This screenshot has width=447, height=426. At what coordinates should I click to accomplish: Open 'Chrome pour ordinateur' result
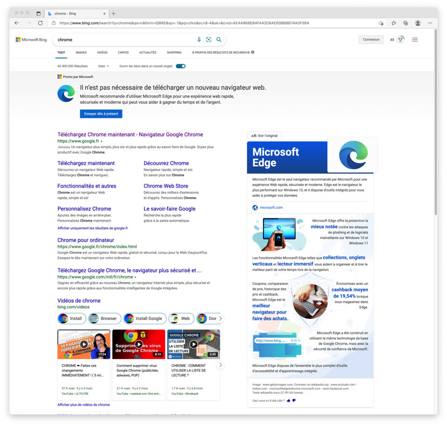(85, 240)
